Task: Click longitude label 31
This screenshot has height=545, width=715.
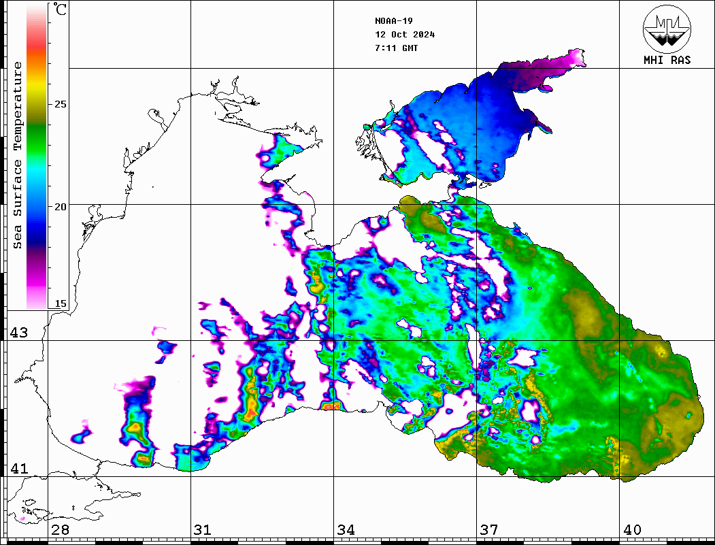Action: pyautogui.click(x=203, y=530)
